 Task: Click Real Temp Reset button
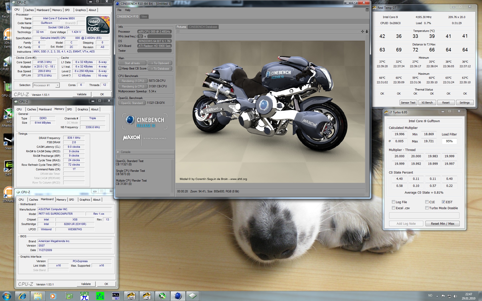point(446,103)
